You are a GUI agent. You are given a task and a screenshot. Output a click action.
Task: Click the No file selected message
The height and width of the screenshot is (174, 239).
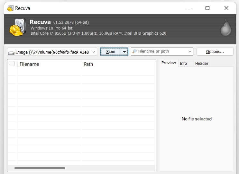pyautogui.click(x=197, y=119)
